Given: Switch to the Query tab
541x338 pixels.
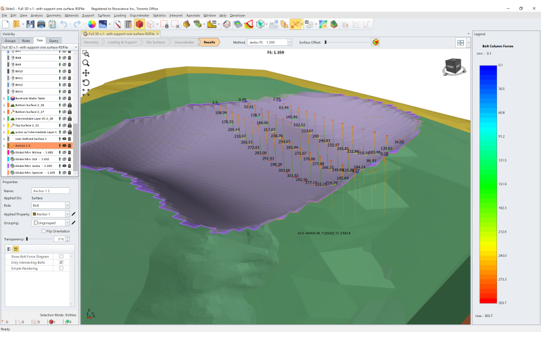Looking at the screenshot, I should point(53,41).
